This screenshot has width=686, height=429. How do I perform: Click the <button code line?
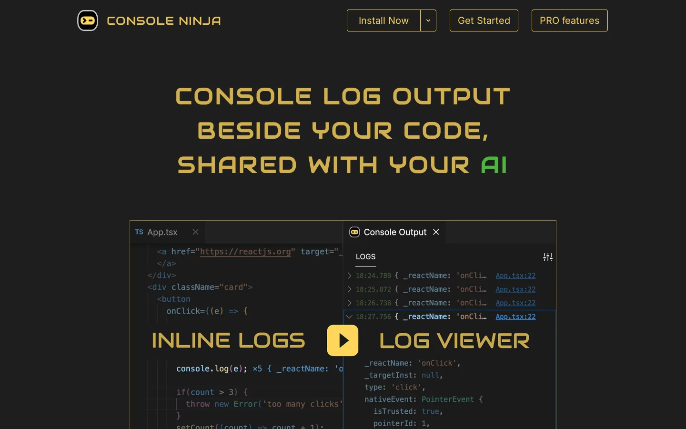pyautogui.click(x=174, y=299)
